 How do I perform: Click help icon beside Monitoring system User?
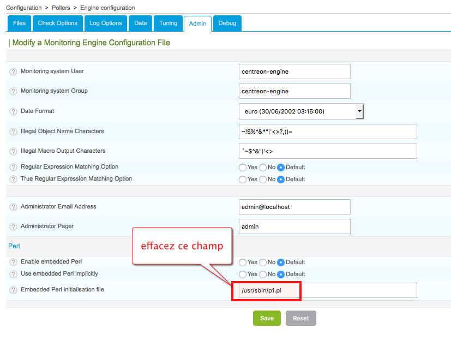(x=14, y=72)
